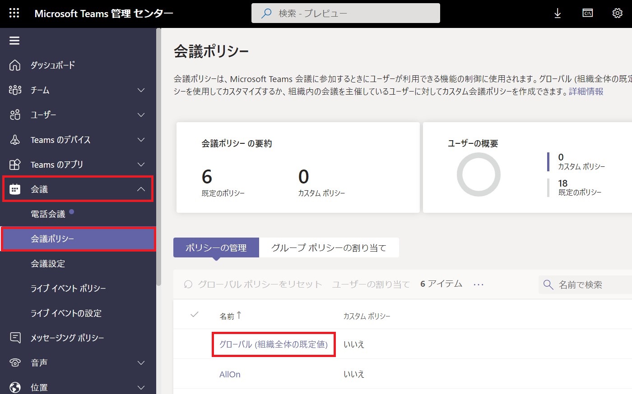The width and height of the screenshot is (632, 394).
Task: Click the 会議 calendar icon
Action: point(15,189)
